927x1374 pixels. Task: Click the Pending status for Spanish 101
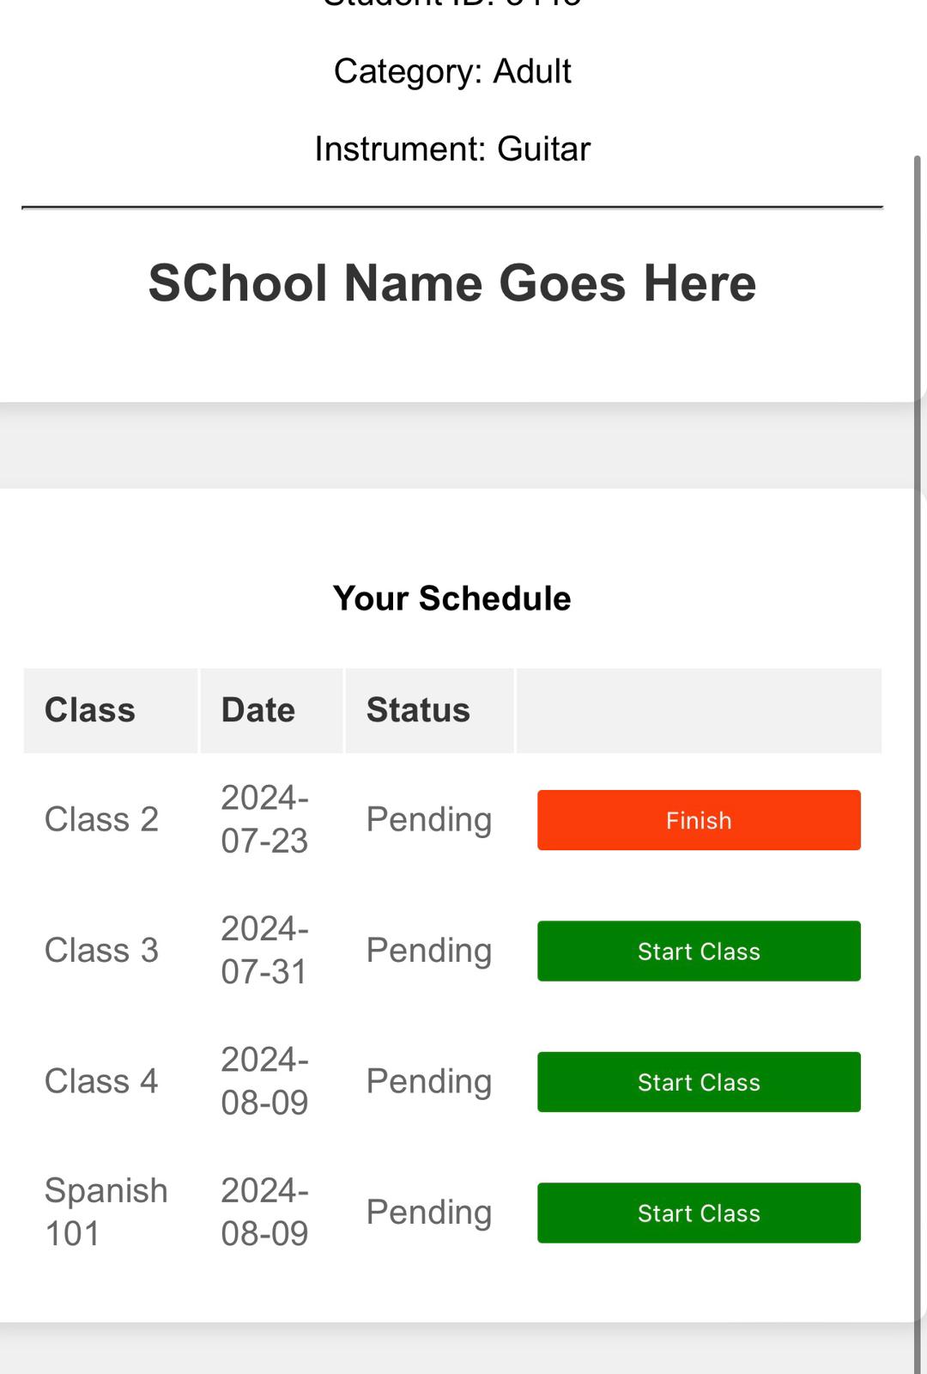[429, 1212]
